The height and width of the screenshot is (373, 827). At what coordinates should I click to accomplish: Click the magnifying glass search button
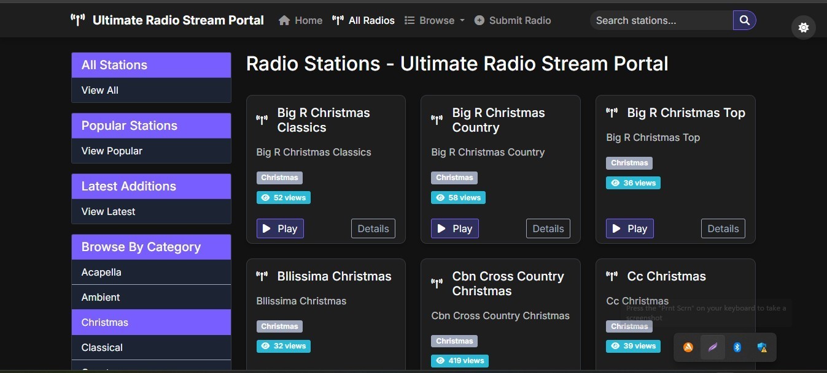[x=745, y=20]
